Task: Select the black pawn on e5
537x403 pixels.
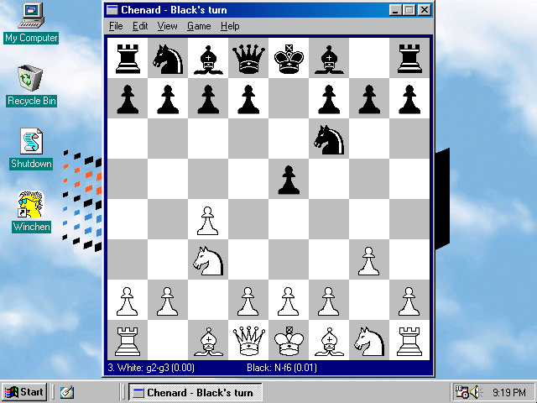Action: (x=289, y=180)
